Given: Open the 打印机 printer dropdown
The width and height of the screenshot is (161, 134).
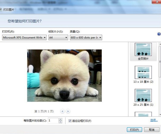Looking at the screenshot, I should pyautogui.click(x=24, y=38).
